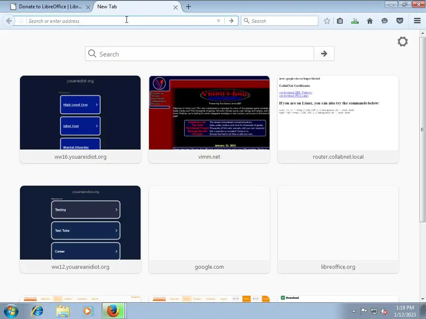This screenshot has height=319, width=426.
Task: Open the Windows Start menu
Action: pyautogui.click(x=11, y=311)
